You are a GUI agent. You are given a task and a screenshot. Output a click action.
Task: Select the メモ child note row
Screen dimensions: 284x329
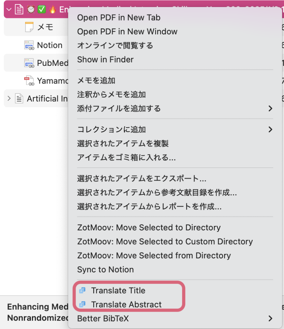point(45,27)
